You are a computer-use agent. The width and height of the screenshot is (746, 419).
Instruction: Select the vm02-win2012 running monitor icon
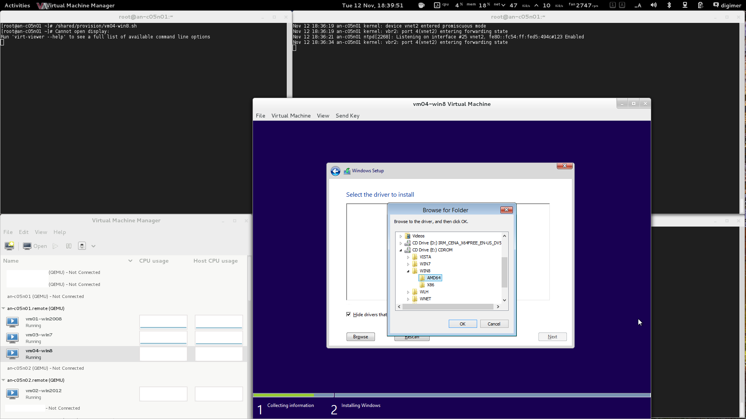point(12,393)
